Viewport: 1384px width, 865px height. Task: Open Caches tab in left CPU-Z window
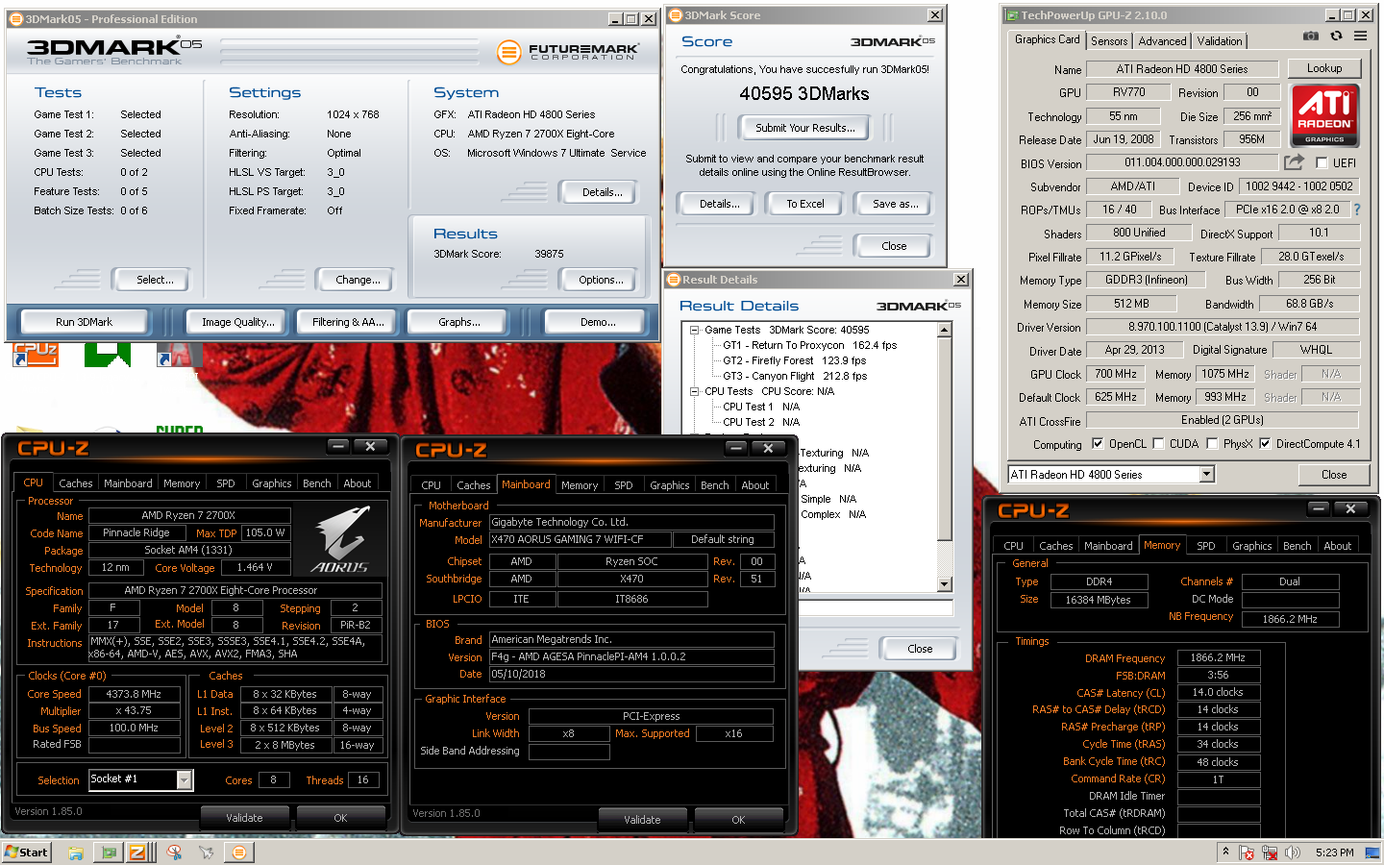tap(76, 483)
